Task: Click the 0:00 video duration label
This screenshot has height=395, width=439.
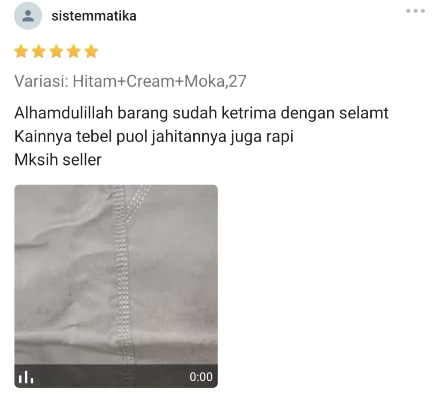Action: point(201,377)
